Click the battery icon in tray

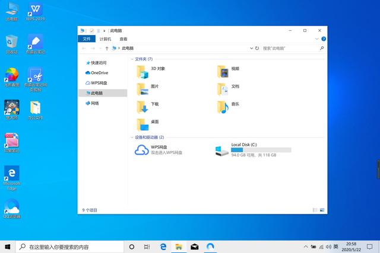coord(313,246)
